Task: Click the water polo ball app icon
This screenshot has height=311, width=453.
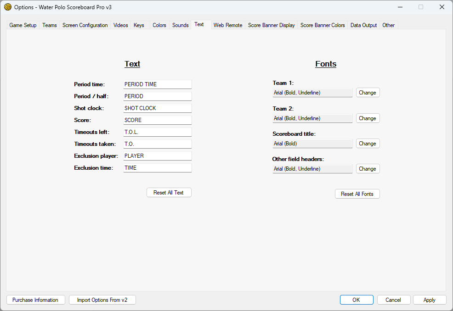Action: tap(7, 7)
